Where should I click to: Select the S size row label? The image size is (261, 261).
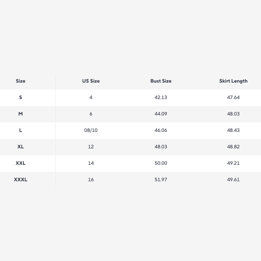21,97
